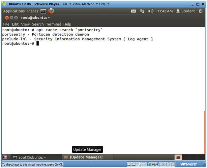Open the Student user menu
This screenshot has height=168, width=207.
[x=186, y=11]
